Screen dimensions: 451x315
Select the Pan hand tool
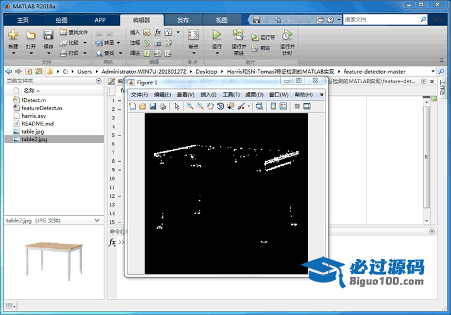210,106
